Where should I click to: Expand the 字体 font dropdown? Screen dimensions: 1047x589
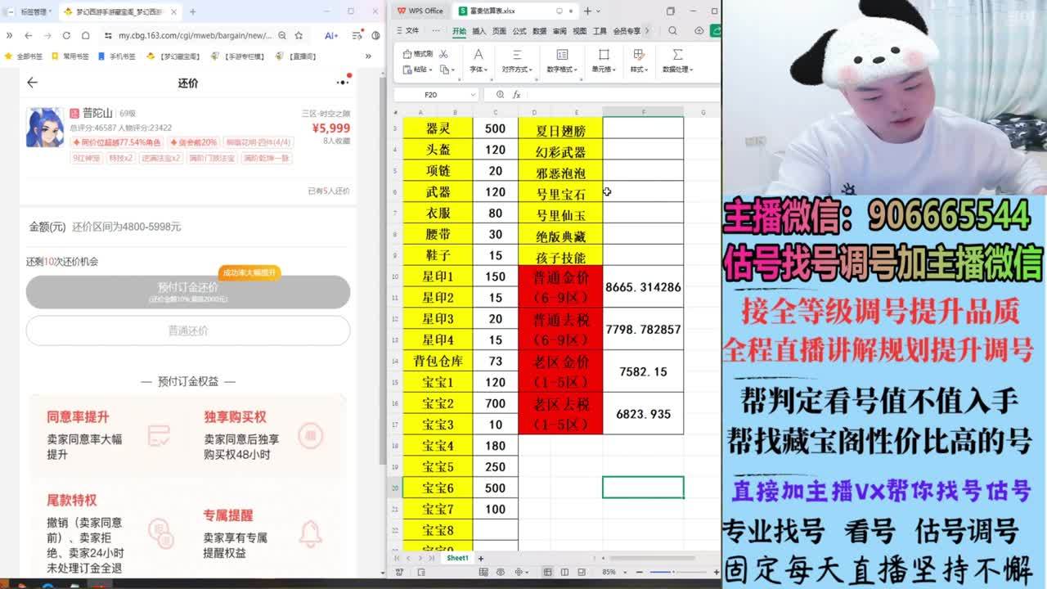[479, 70]
